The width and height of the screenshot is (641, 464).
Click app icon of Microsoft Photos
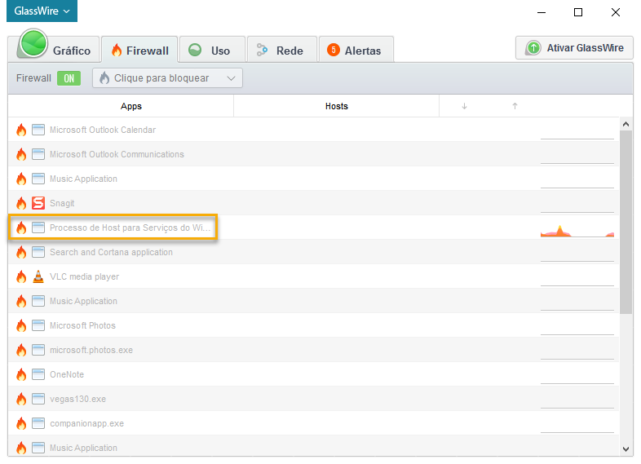click(x=38, y=326)
